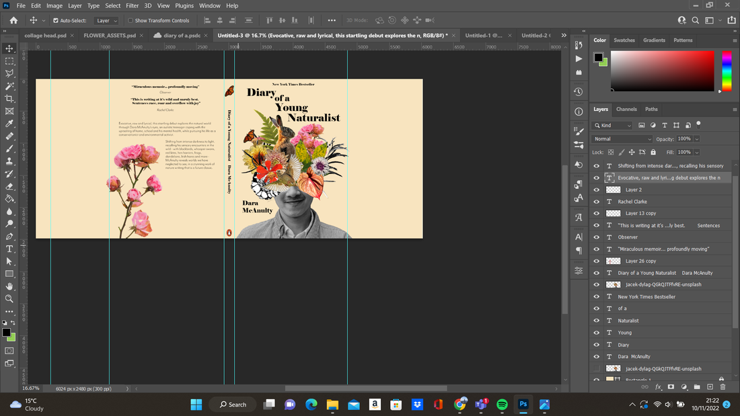Hide the Rachel Clarke text layer
This screenshot has width=740, height=416.
[x=597, y=202]
